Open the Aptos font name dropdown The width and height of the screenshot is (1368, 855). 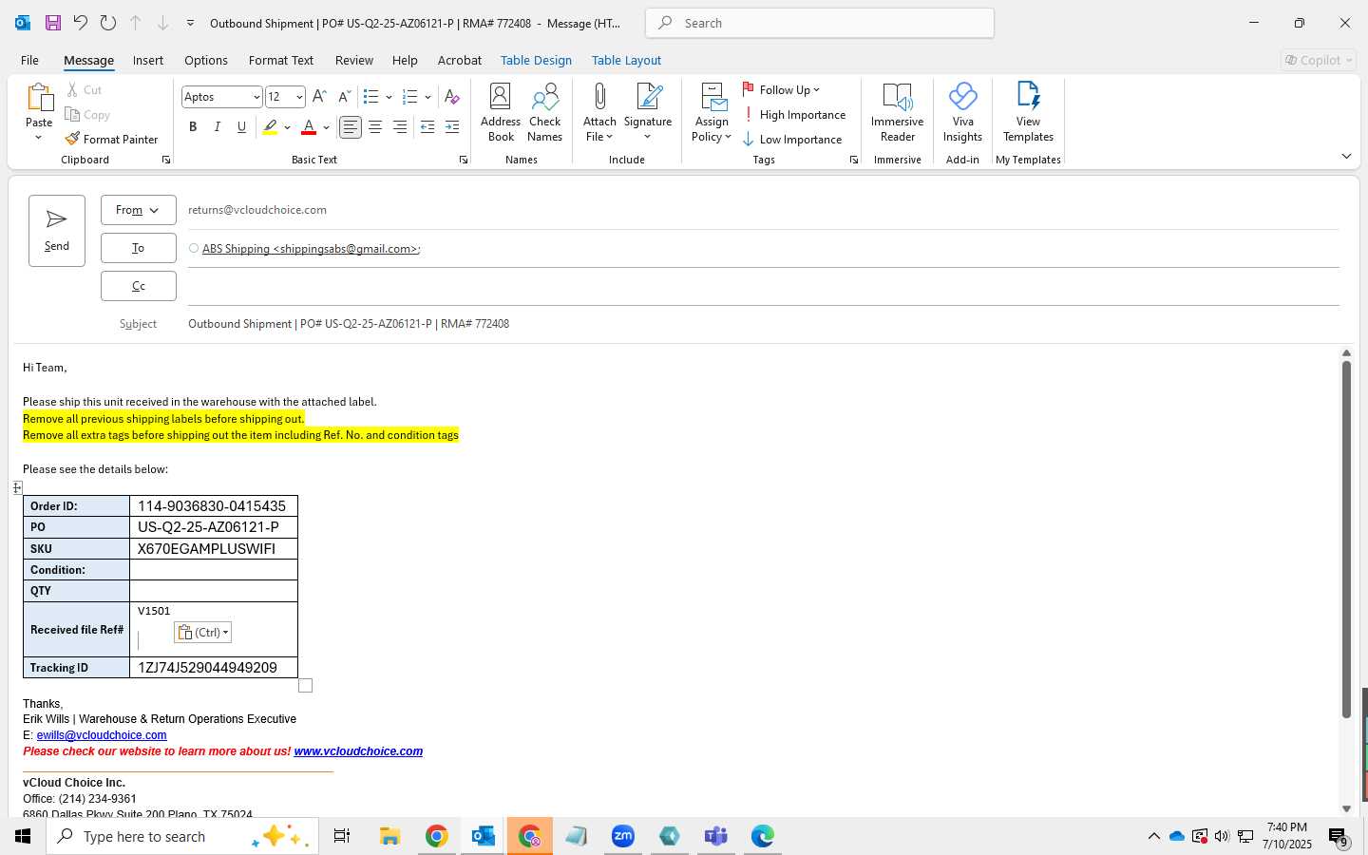coord(256,97)
